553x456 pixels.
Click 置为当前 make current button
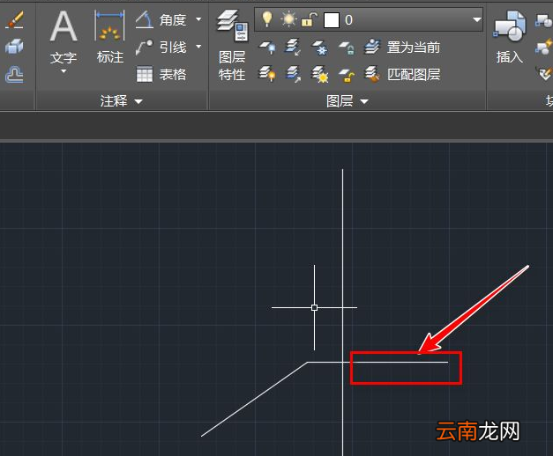click(x=402, y=48)
